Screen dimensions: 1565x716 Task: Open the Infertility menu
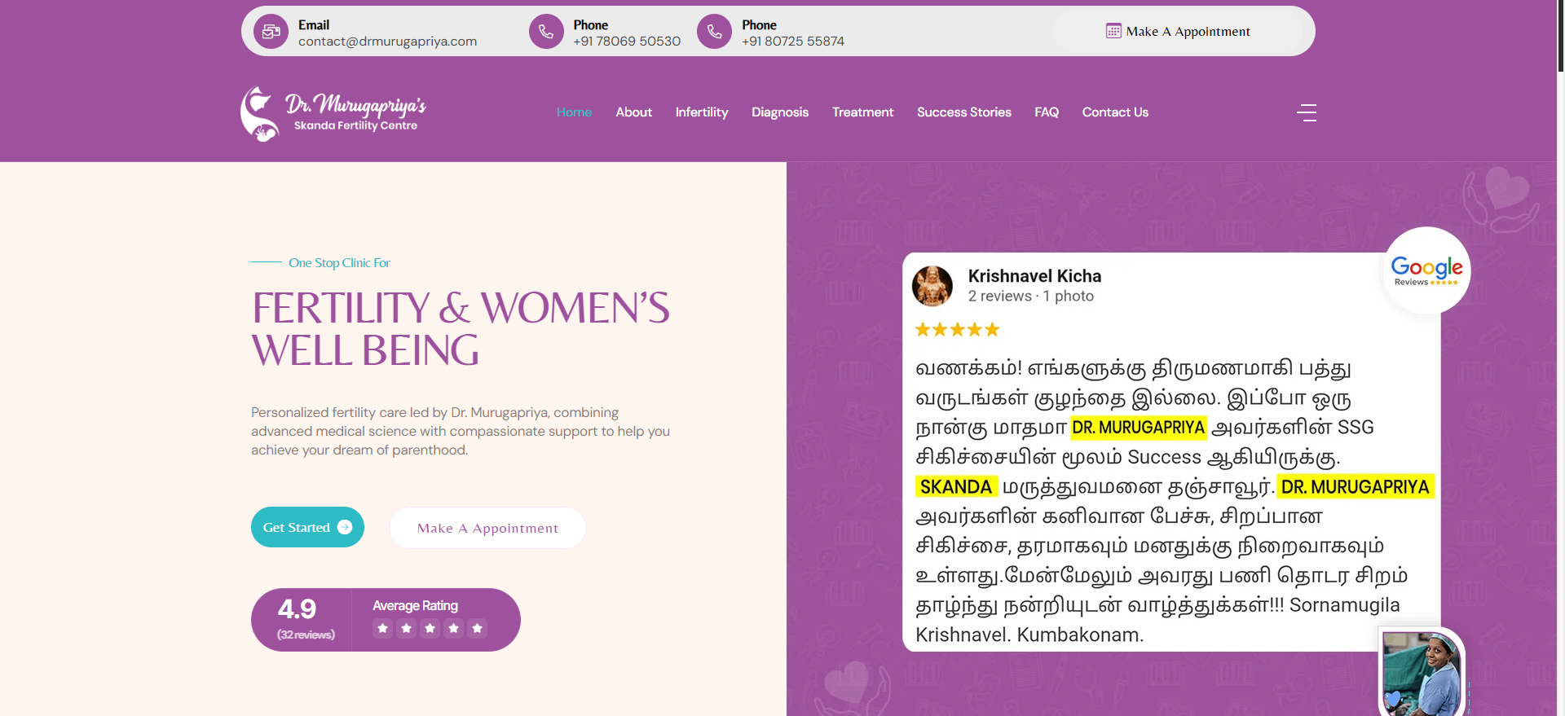coord(702,112)
